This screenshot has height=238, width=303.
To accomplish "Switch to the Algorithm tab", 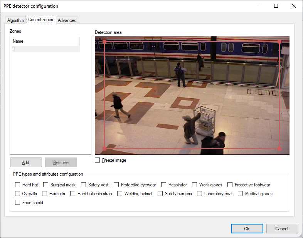I will point(15,20).
